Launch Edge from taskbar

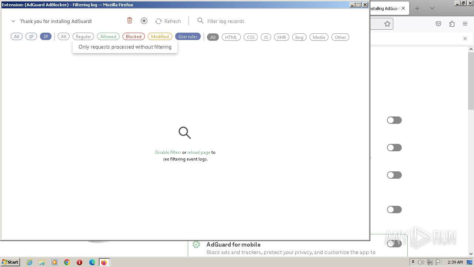pyautogui.click(x=92, y=262)
